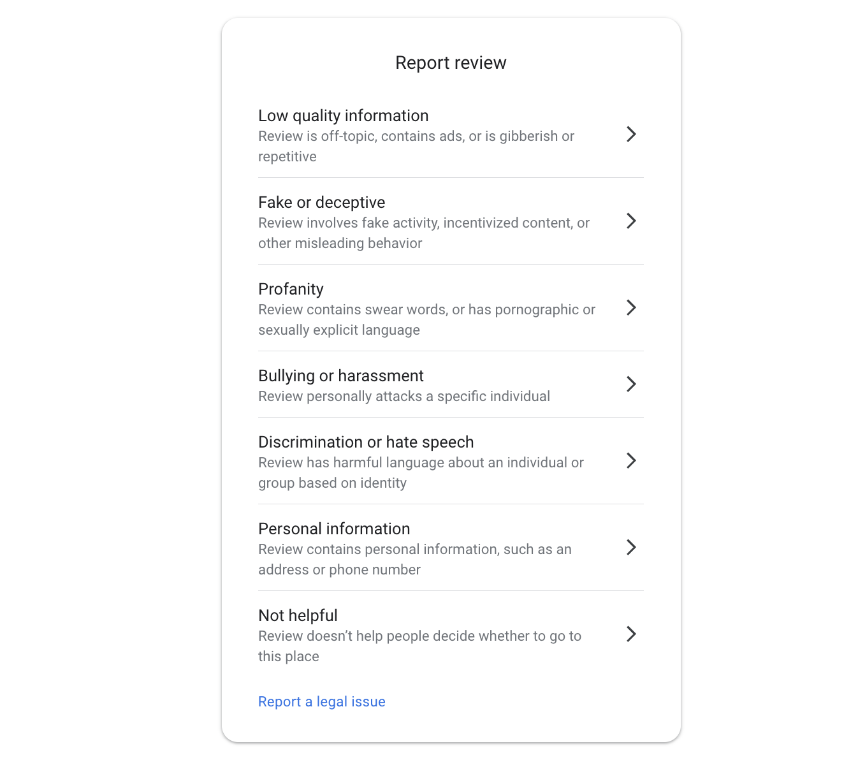Select the "Profanity" report reason
Image resolution: width=858 pixels, height=774 pixels.
291,289
